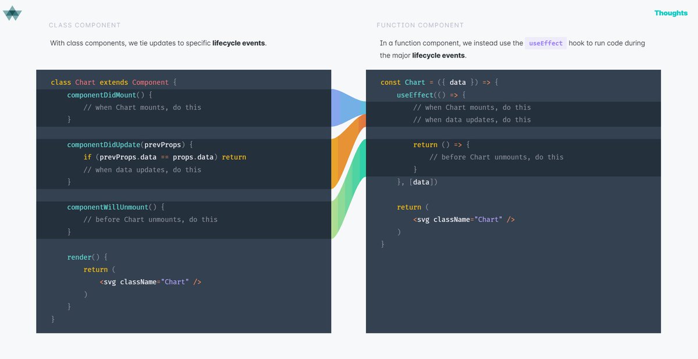Click '// when Chart mounts' in class code
Image resolution: width=698 pixels, height=359 pixels.
(x=143, y=107)
